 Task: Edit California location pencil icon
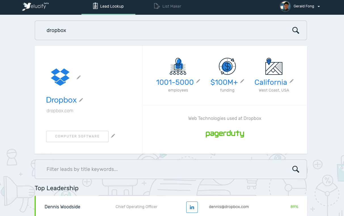291,81
